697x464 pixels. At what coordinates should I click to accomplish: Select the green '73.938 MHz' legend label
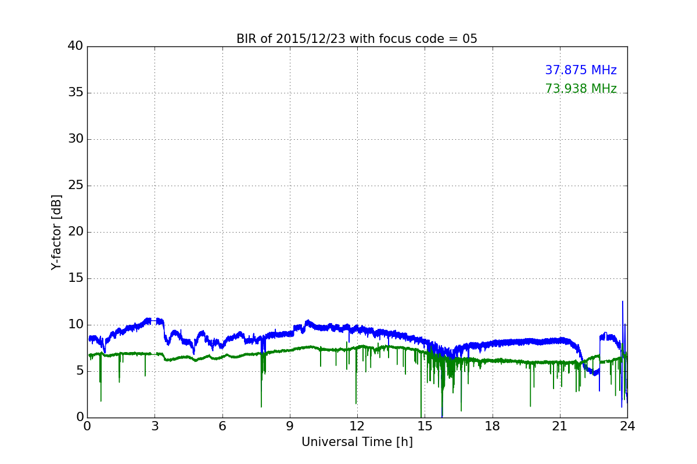[x=581, y=89]
